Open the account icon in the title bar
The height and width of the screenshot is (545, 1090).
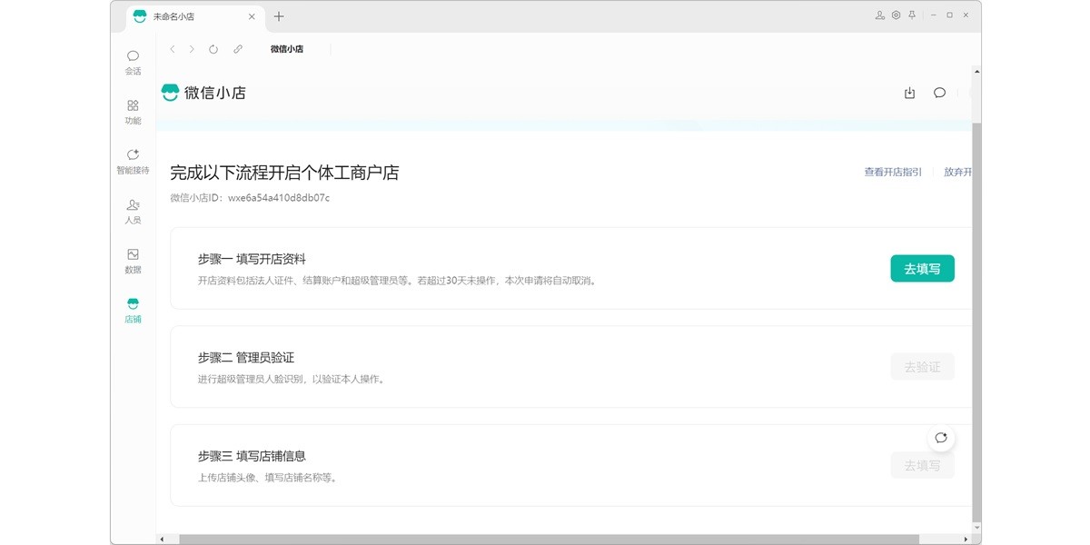tap(878, 15)
